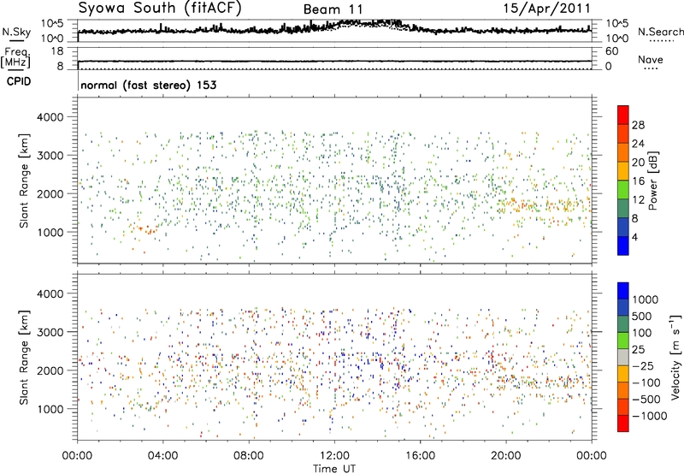Click the date '15/Apr/2011'

coord(547,9)
